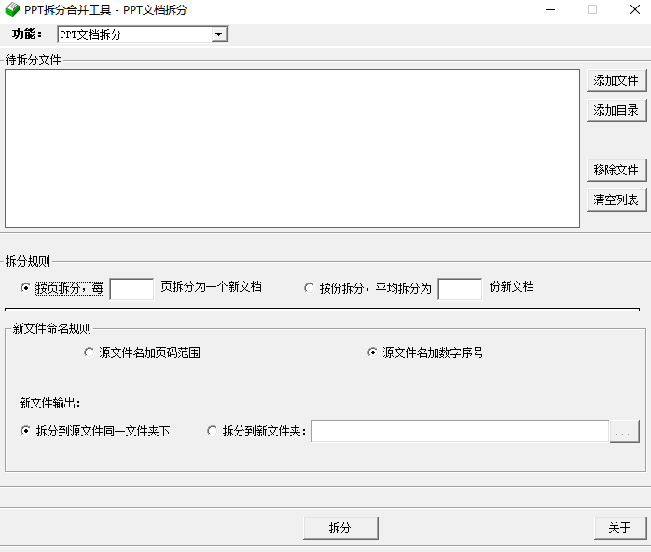
Task: Open folder browser with the ... button
Action: (x=624, y=432)
